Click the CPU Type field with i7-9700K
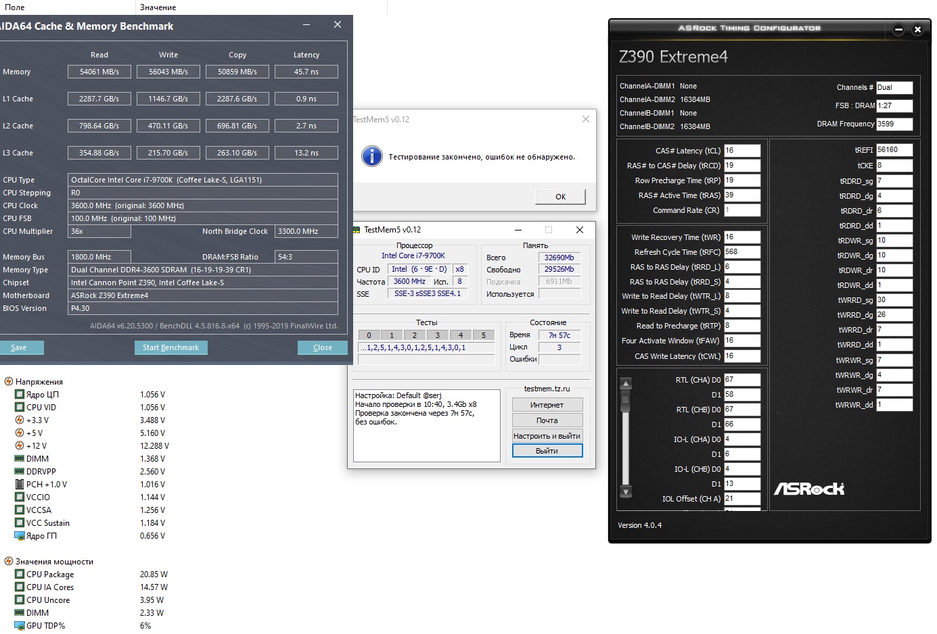Screen dimensions: 937x634 (x=203, y=180)
